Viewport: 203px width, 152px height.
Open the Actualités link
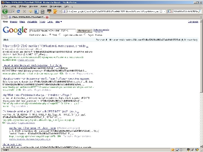[32, 22]
